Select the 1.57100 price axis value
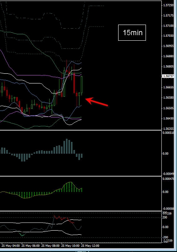Viewport: 177px width, 252px height. tap(168, 26)
